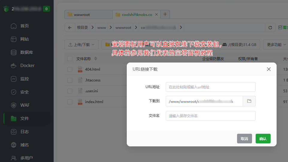Image resolution: width=288 pixels, height=162 pixels.
Task: Check the .htaccess file checkbox
Action: [x=70, y=80]
